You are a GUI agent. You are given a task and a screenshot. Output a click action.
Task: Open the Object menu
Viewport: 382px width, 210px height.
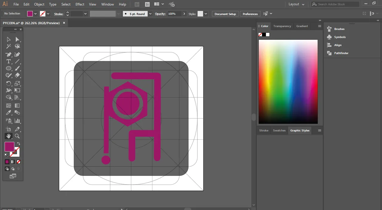(39, 4)
